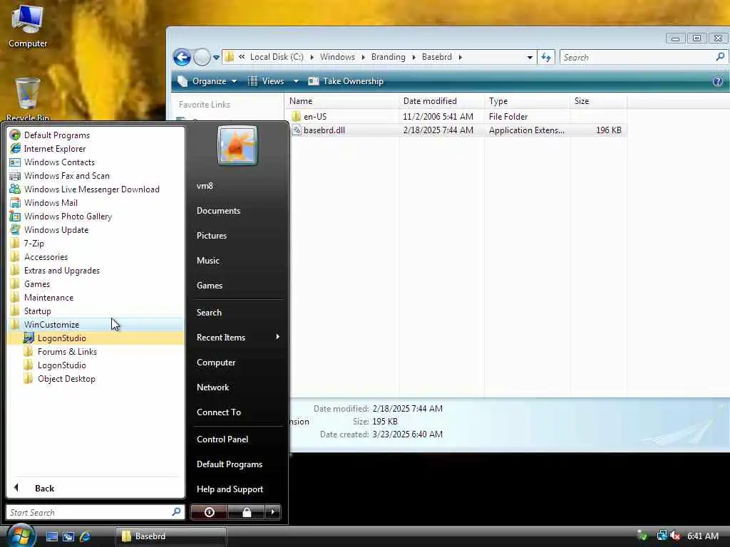Click the goldfish user account picture
Image resolution: width=730 pixels, height=547 pixels.
pyautogui.click(x=237, y=145)
